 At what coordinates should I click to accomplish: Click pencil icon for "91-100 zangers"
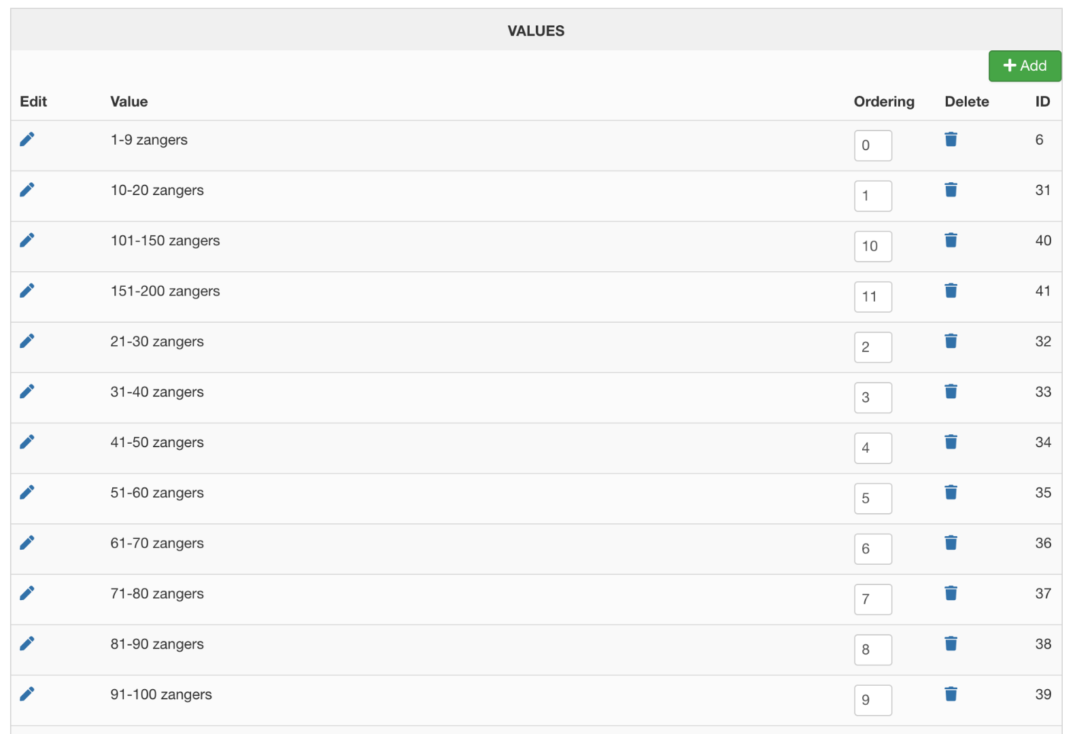(x=27, y=694)
